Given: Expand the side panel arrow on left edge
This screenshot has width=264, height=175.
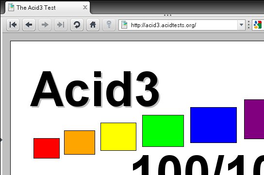Looking at the screenshot, I should click(1, 140).
